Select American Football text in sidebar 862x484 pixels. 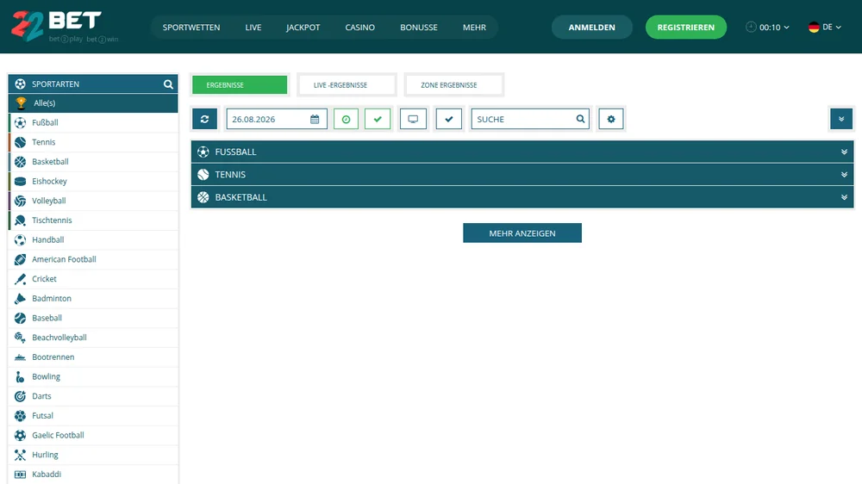(64, 259)
